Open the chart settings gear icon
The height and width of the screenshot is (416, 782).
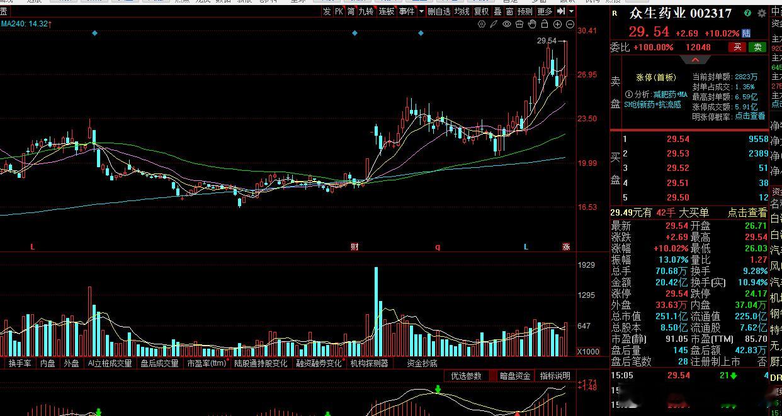[x=482, y=24]
